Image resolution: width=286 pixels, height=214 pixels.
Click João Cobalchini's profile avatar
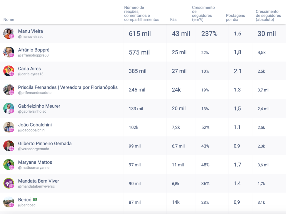coord(9,127)
